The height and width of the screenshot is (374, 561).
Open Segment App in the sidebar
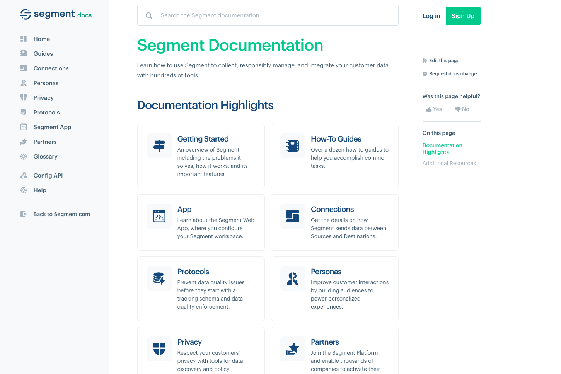pyautogui.click(x=53, y=127)
